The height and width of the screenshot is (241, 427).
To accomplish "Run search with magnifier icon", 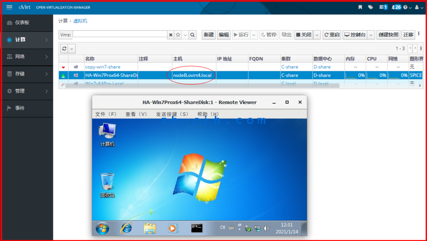I will pos(193,35).
